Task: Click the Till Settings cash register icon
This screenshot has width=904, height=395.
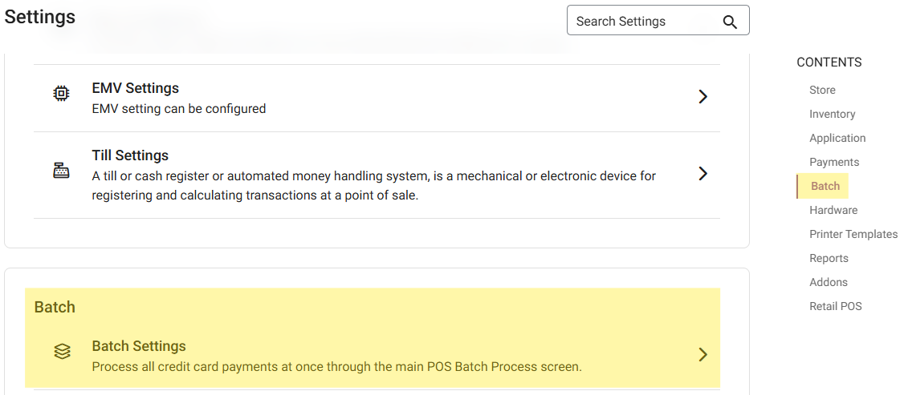Action: (x=61, y=171)
